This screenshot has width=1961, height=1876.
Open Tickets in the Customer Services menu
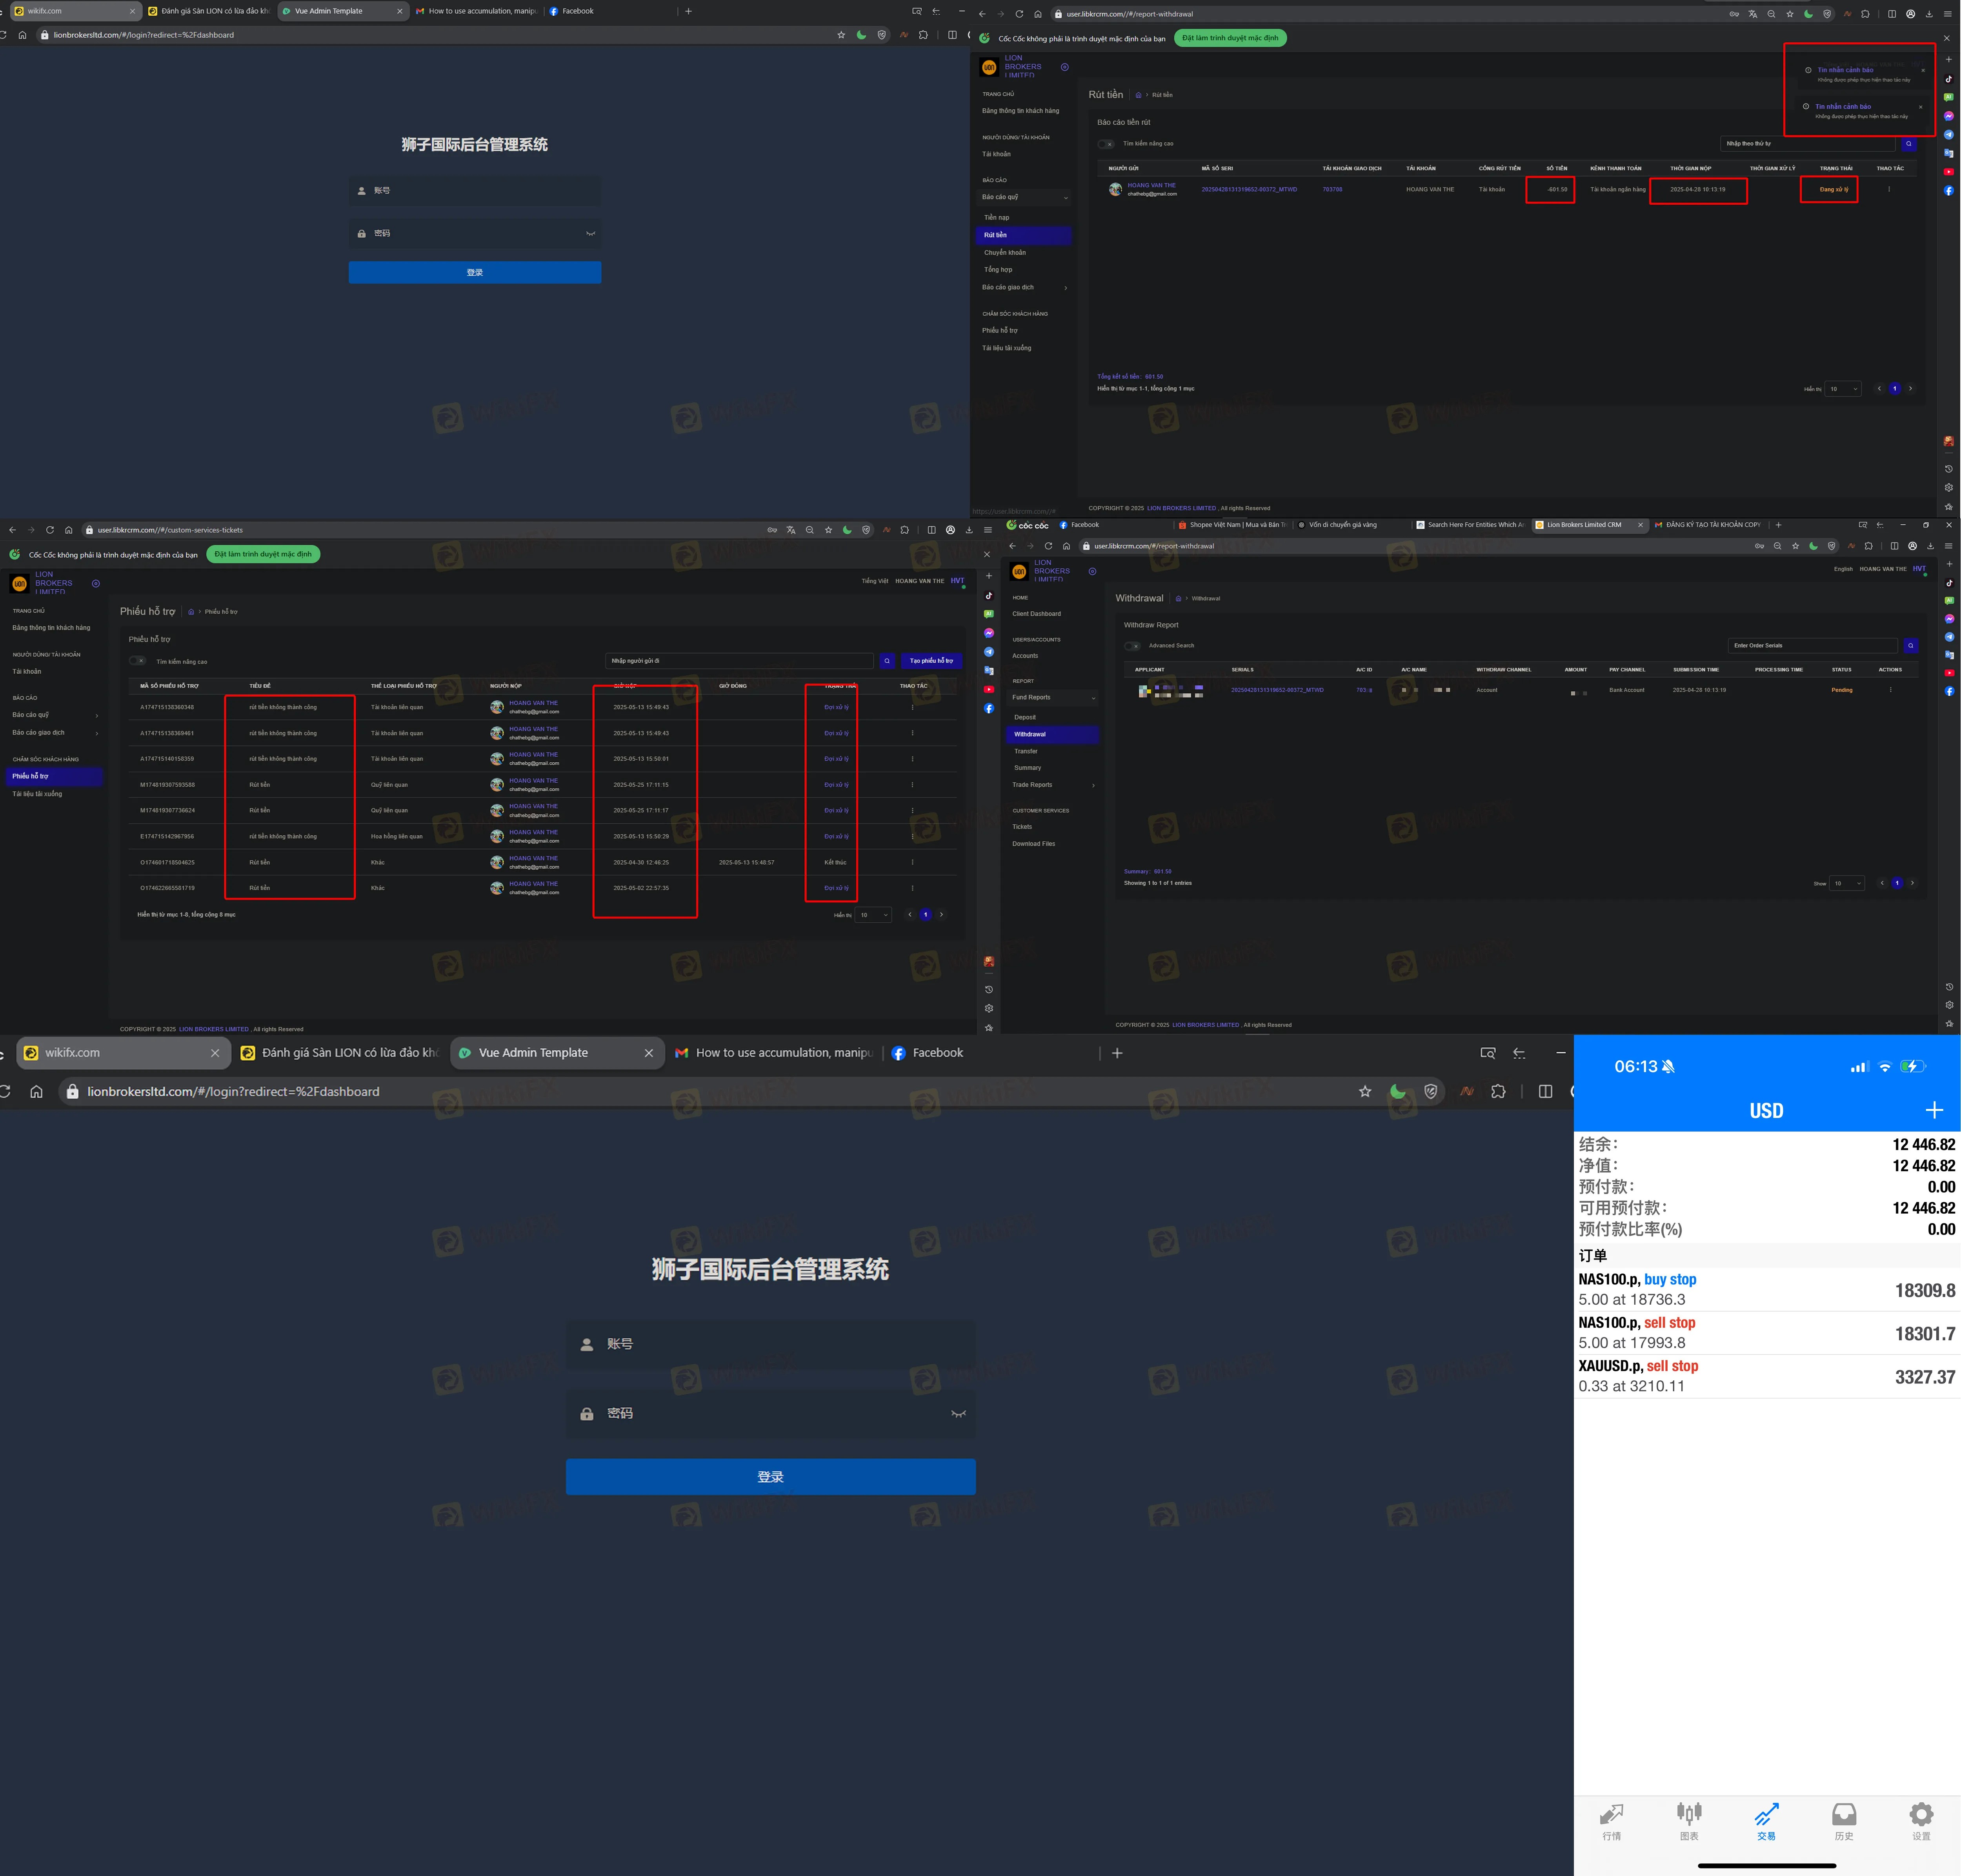1022,827
